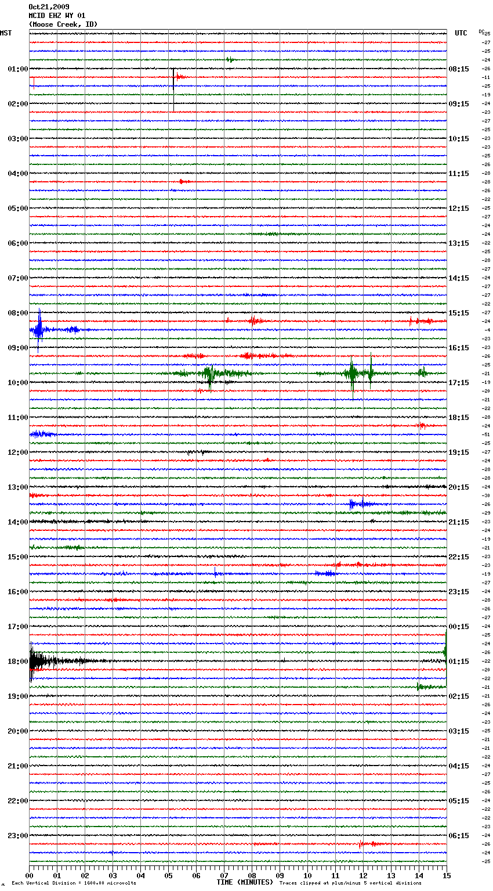Click minute 08 on the time axis
This screenshot has height=891, width=493.
tap(252, 875)
